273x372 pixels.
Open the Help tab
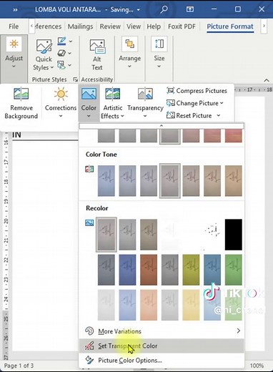(x=154, y=26)
